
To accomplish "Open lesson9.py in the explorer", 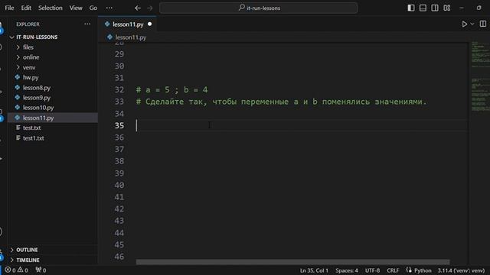I will tap(37, 98).
